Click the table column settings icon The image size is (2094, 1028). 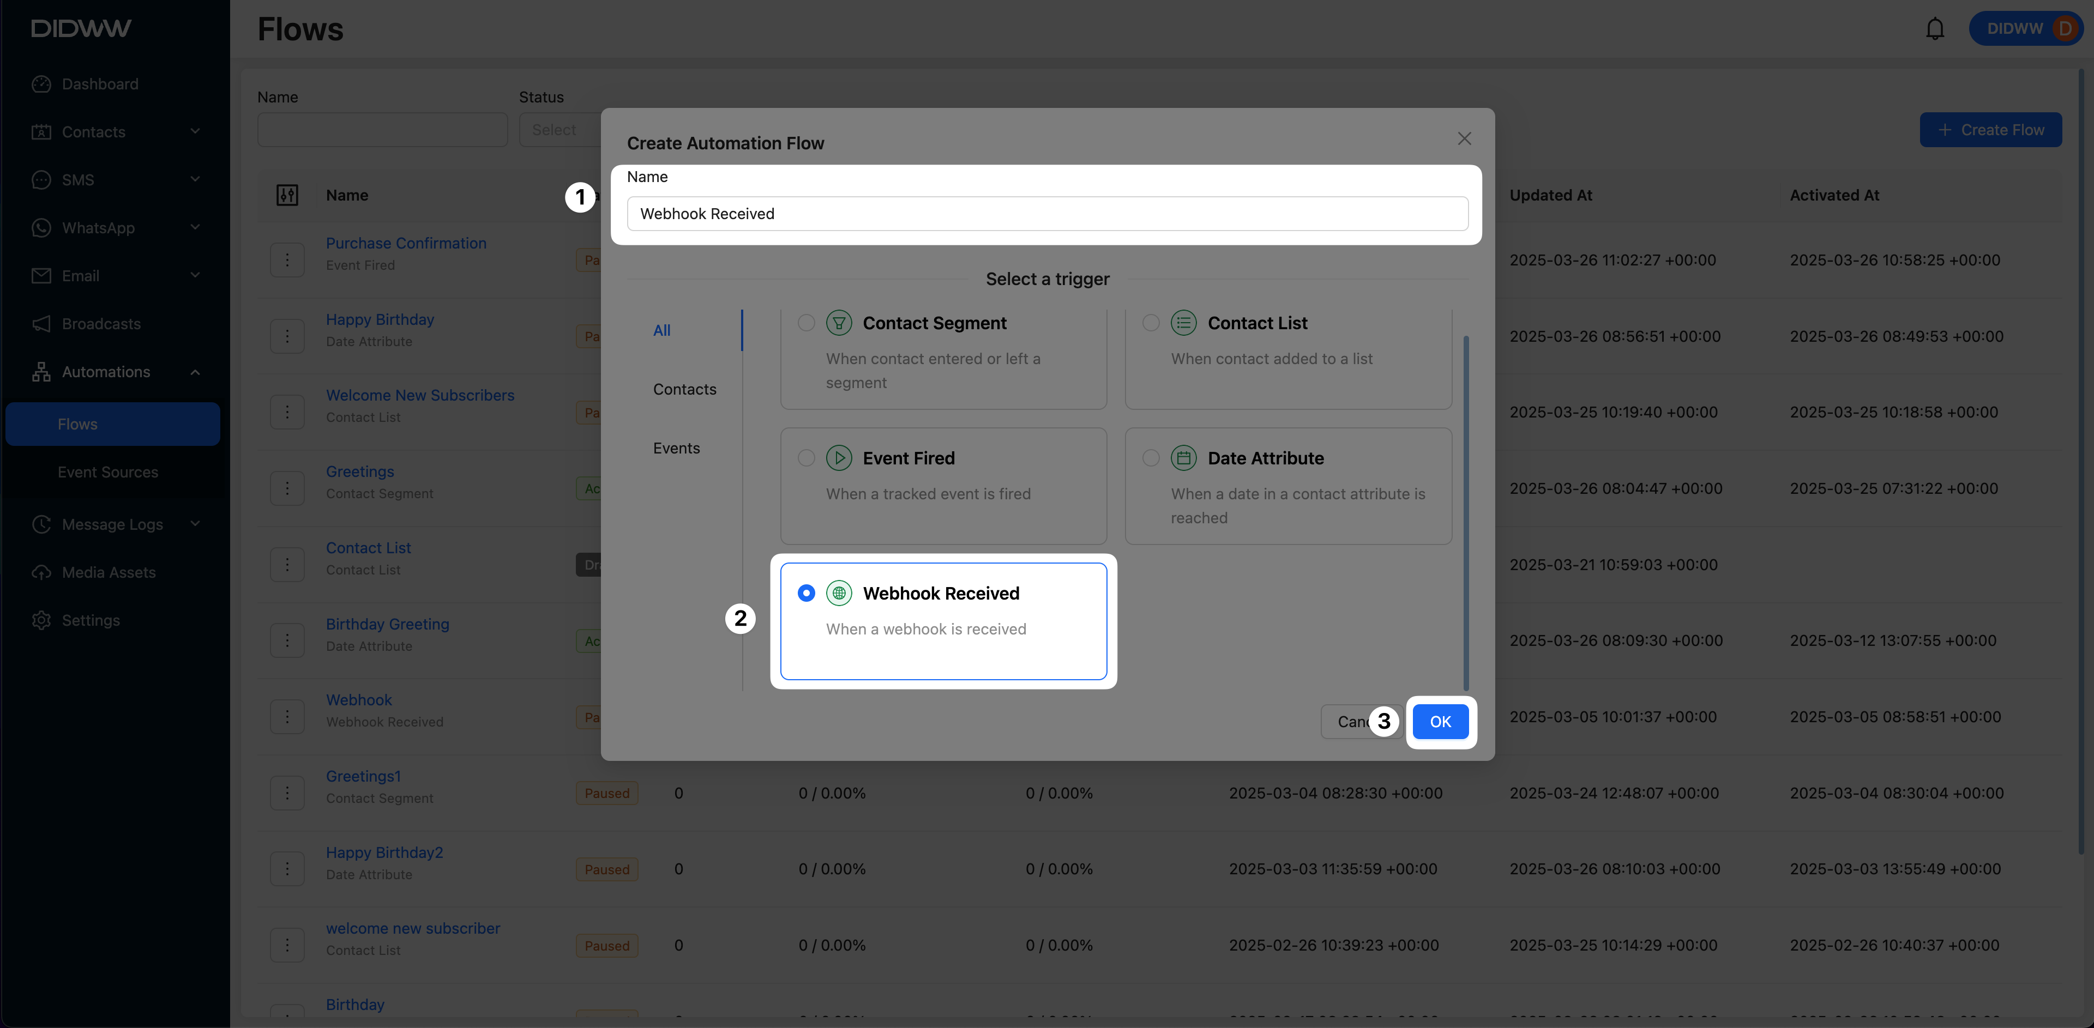click(x=287, y=195)
